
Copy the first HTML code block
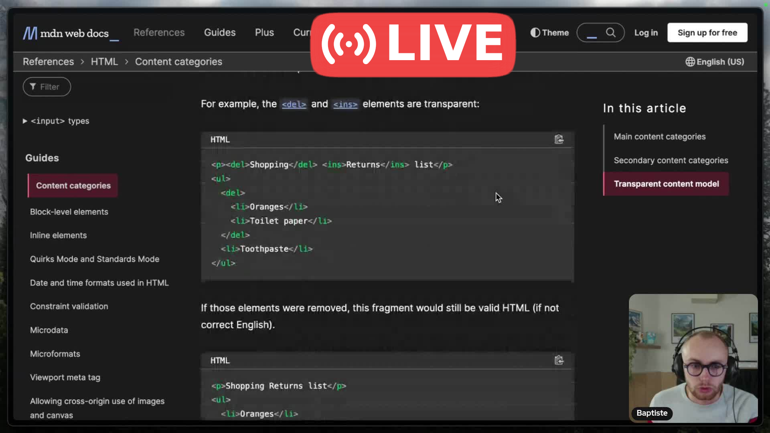[559, 139]
